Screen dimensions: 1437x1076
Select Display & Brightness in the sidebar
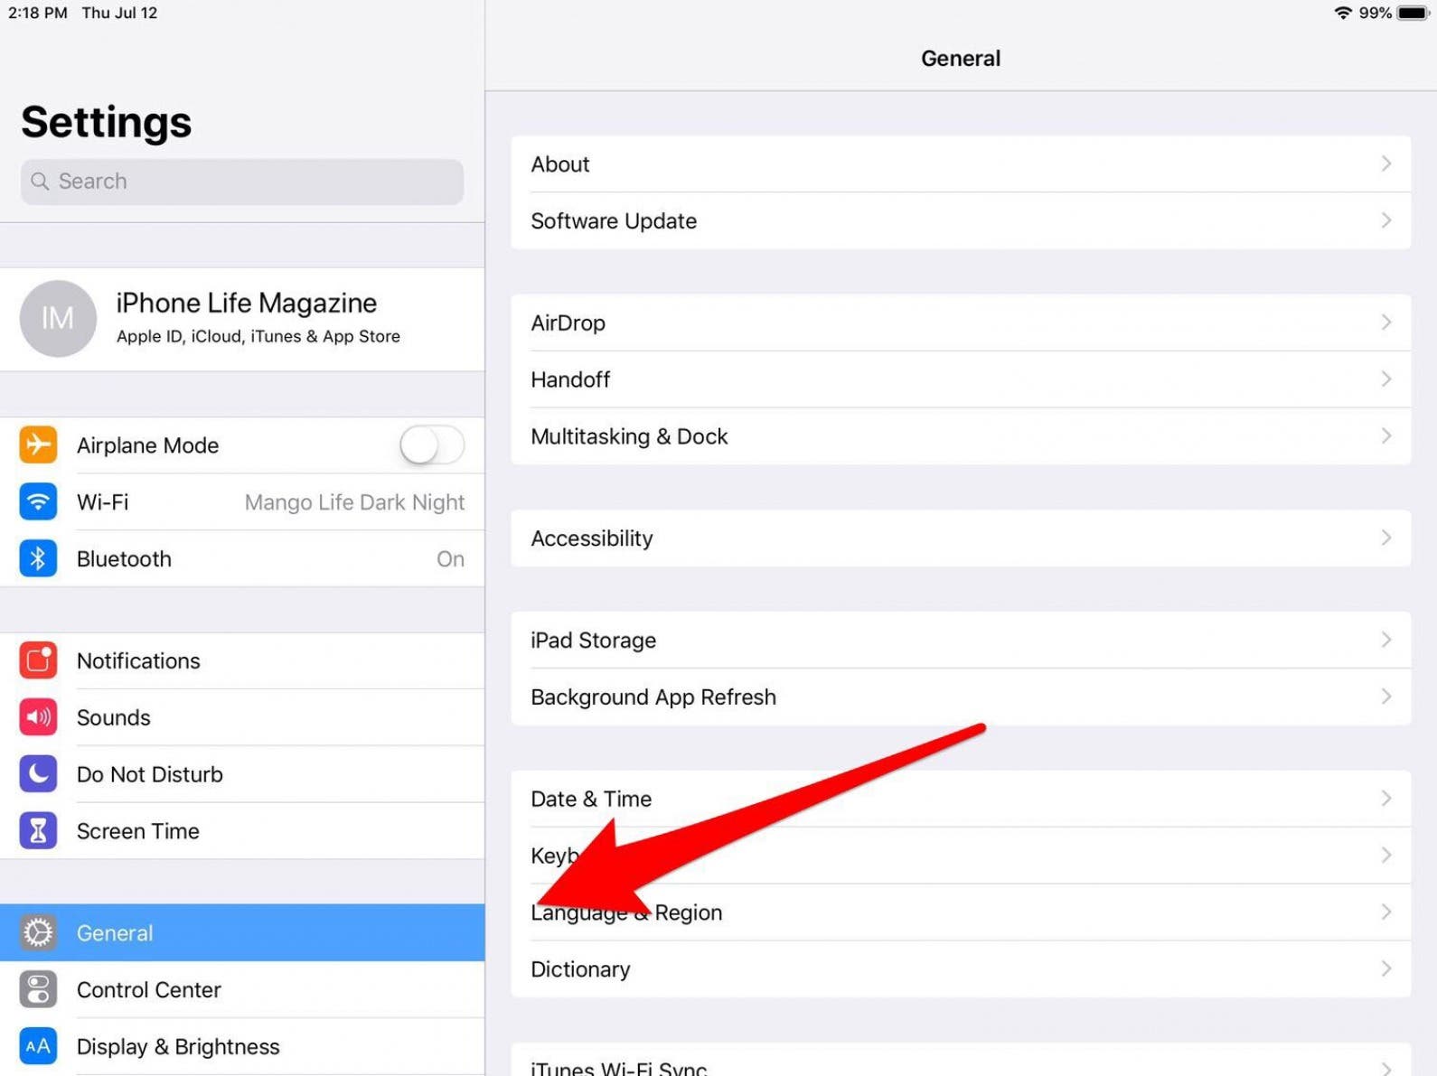[242, 1046]
